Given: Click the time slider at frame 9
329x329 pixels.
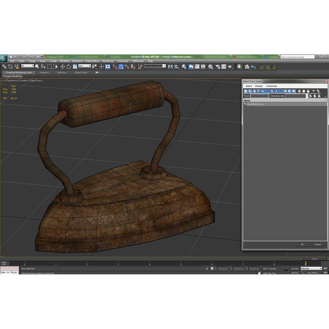Looking at the screenshot, I should 306,263.
